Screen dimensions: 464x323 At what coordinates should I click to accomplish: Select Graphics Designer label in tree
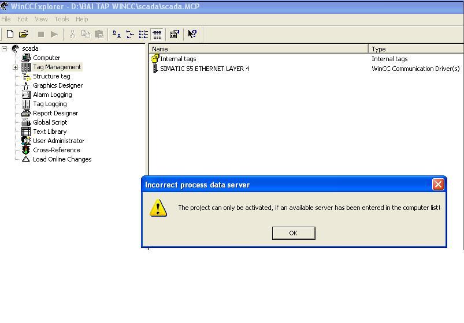58,85
